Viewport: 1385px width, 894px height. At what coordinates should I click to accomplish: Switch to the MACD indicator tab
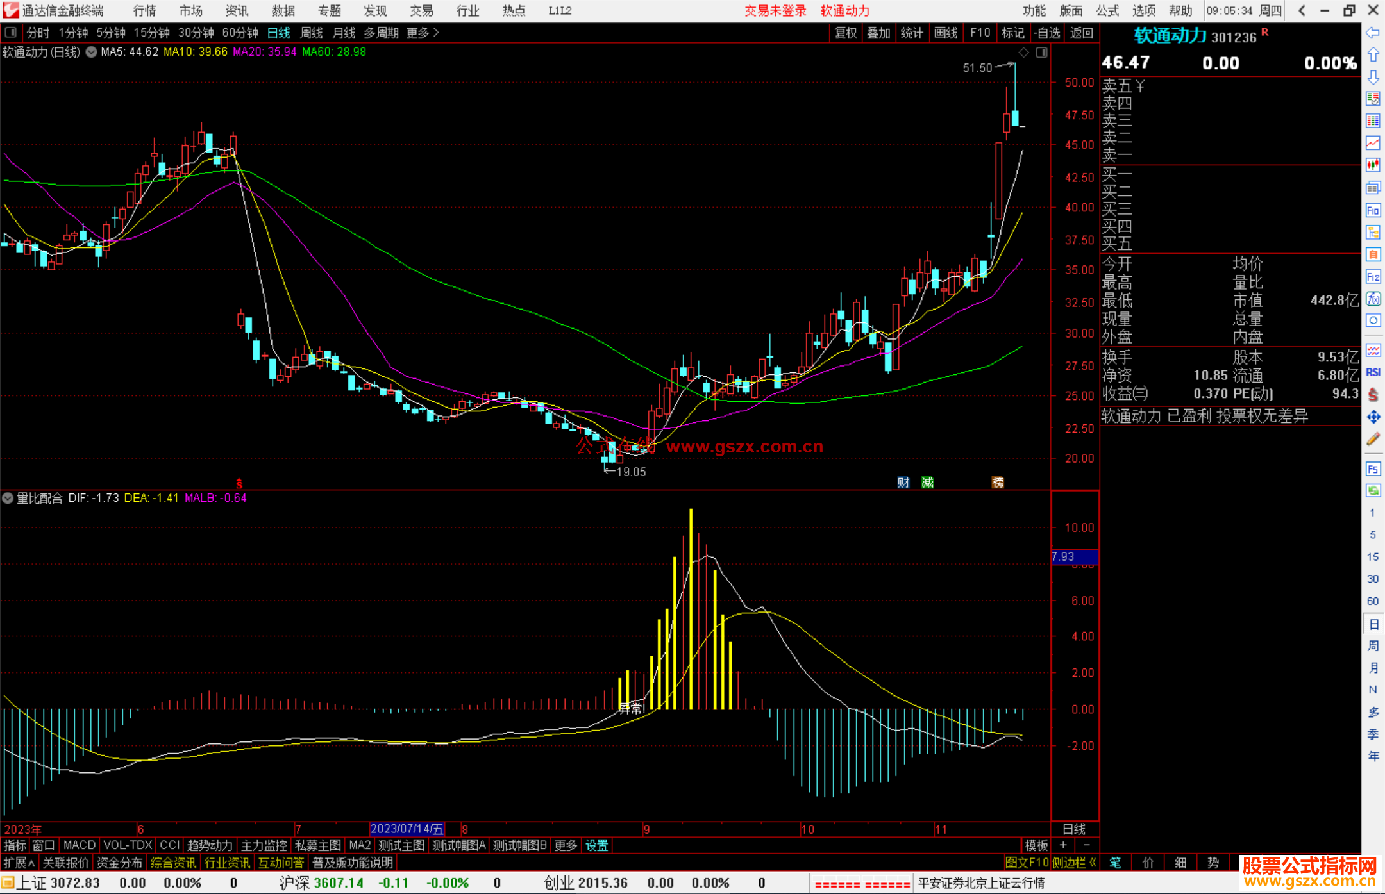(79, 845)
